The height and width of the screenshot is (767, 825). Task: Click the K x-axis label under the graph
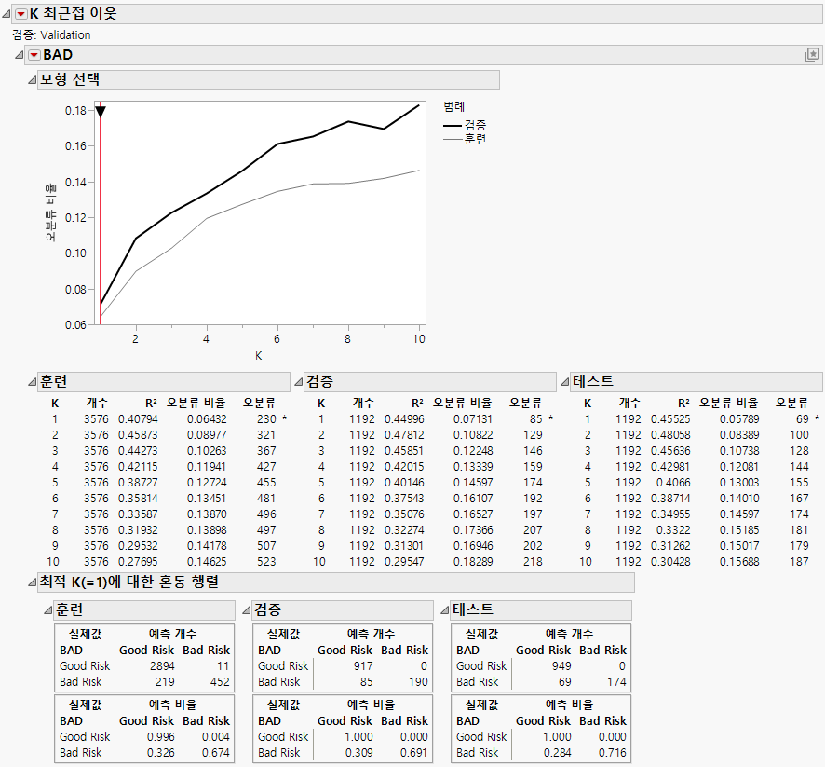[x=259, y=355]
